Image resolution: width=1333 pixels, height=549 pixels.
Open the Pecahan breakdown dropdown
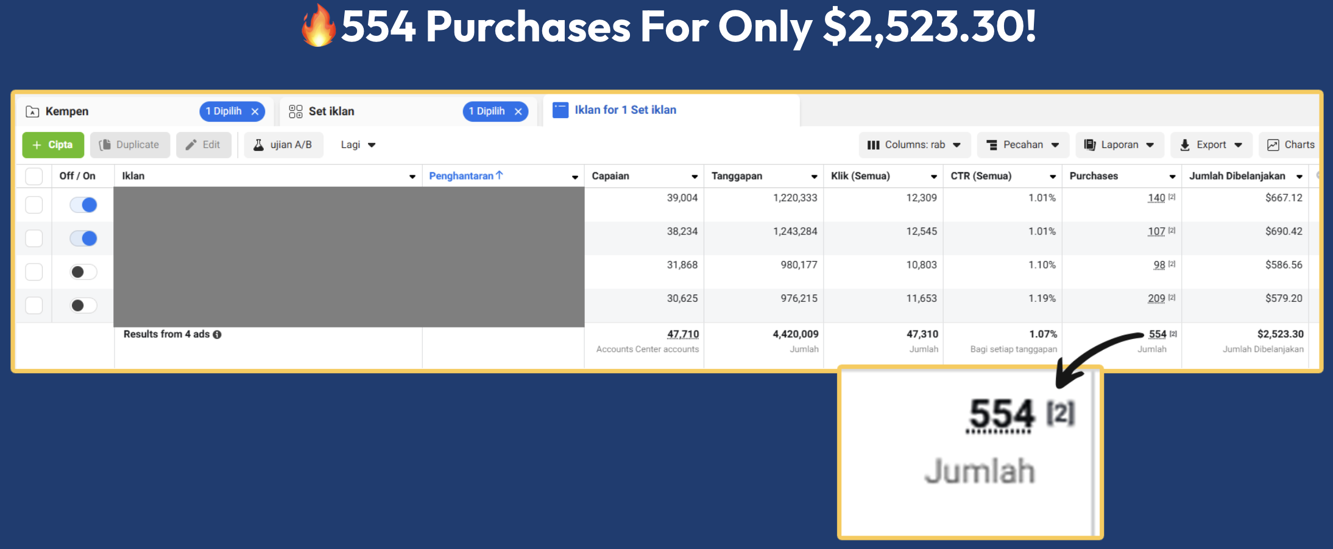[x=1024, y=145]
